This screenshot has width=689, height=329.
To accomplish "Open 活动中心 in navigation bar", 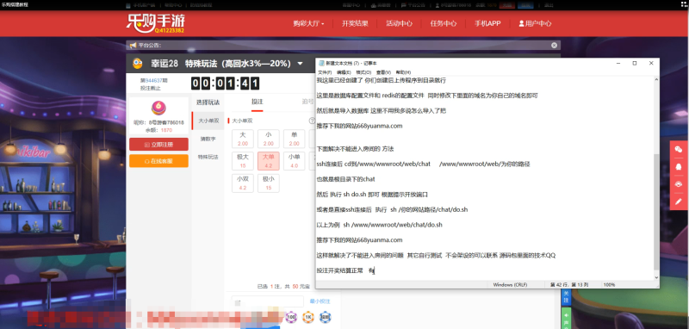I will [399, 24].
